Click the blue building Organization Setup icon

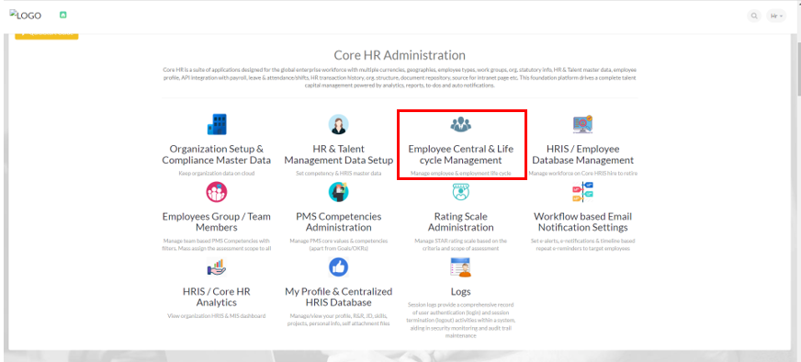click(x=217, y=124)
